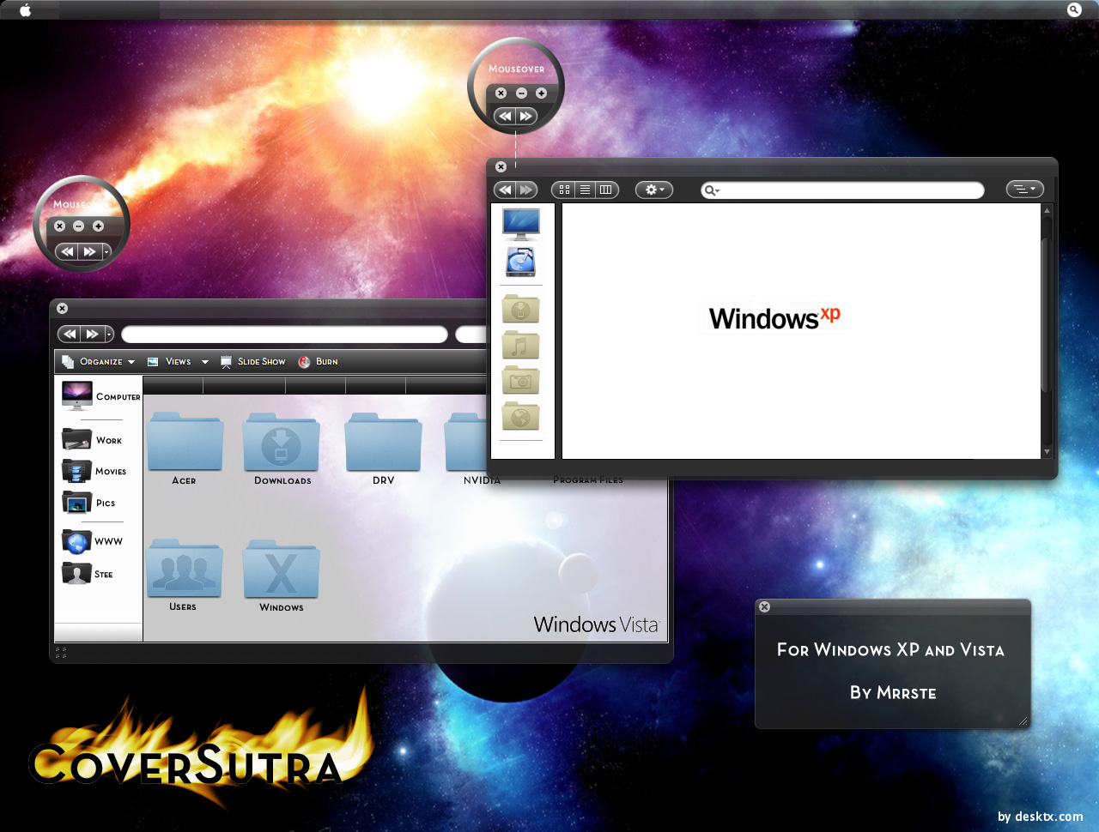Select the Acer folder
Image resolution: width=1099 pixels, height=832 pixels.
click(185, 448)
